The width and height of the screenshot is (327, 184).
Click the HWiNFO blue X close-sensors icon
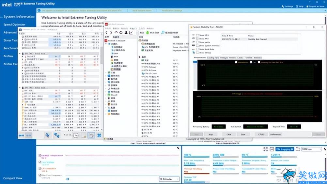click(x=99, y=135)
